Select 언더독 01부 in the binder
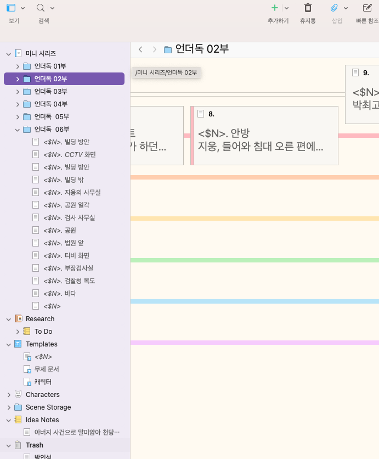 pos(50,66)
